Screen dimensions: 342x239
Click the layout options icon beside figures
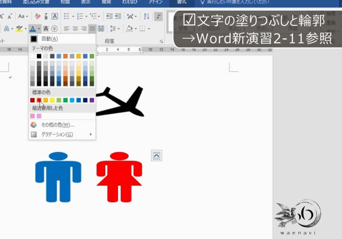[x=157, y=156]
